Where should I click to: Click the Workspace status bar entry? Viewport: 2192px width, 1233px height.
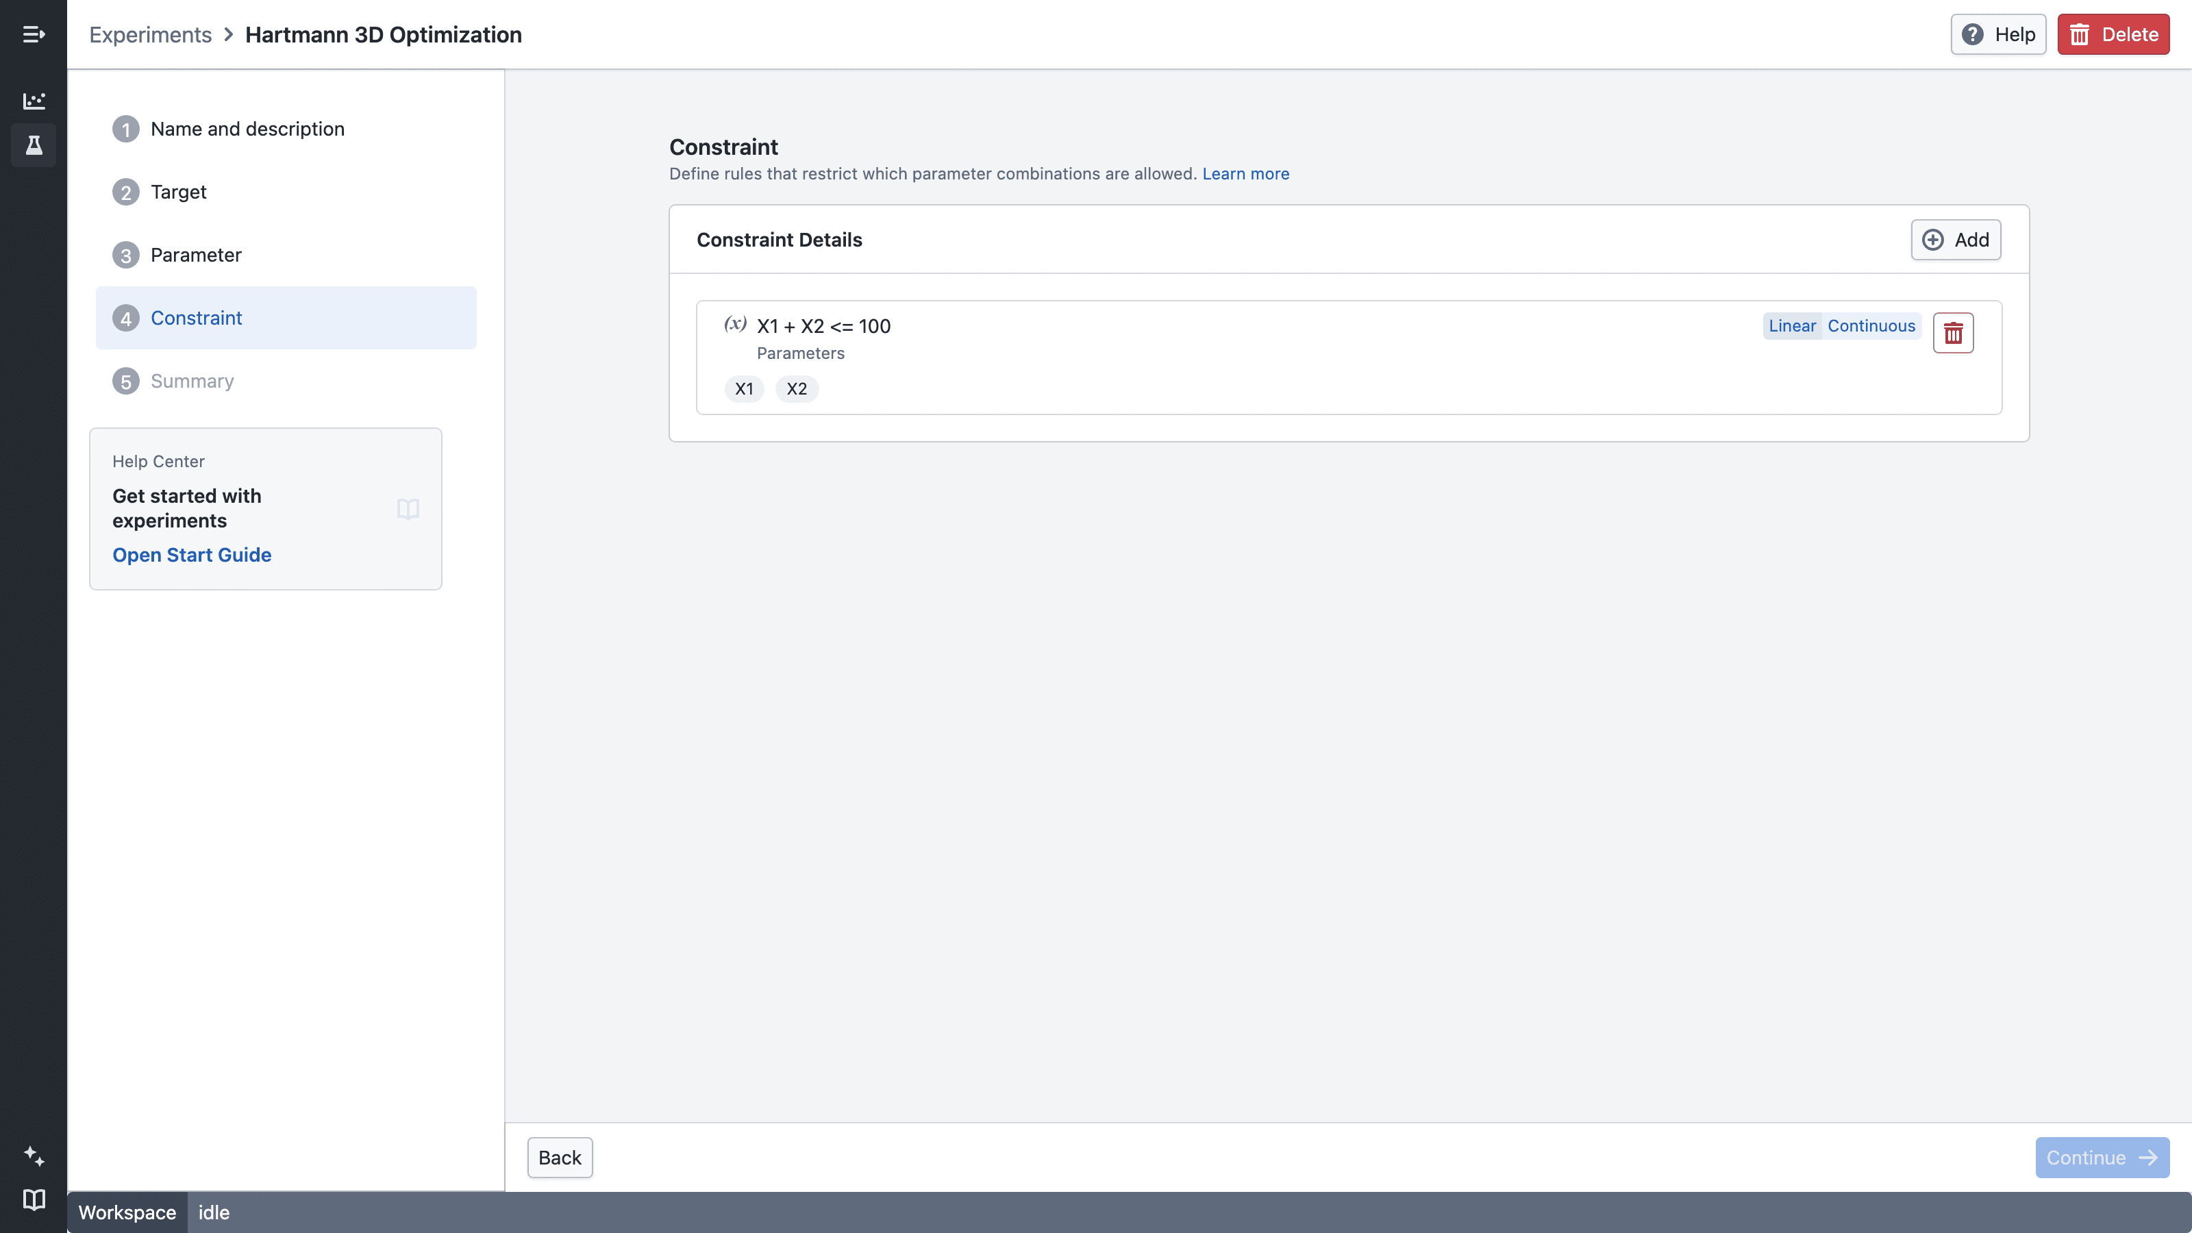point(127,1212)
